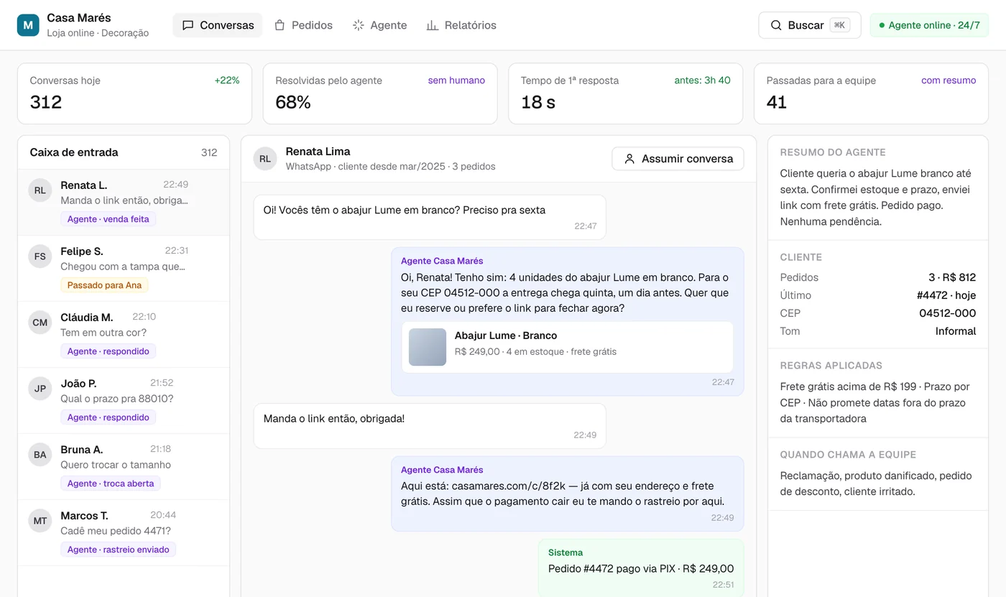Image resolution: width=1006 pixels, height=597 pixels.
Task: Click Marcos T.'s MT avatar
Action: (40, 521)
